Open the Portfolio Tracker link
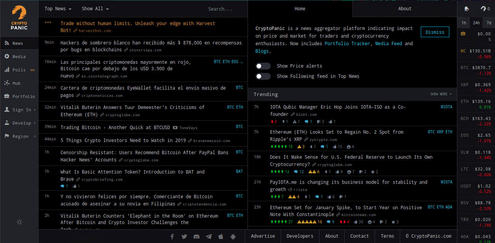Screen dimensions: 495x243 tap(347, 44)
